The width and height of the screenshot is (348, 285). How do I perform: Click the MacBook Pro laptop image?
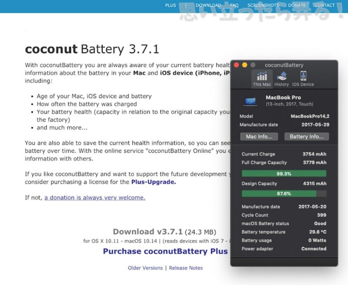[x=251, y=102]
